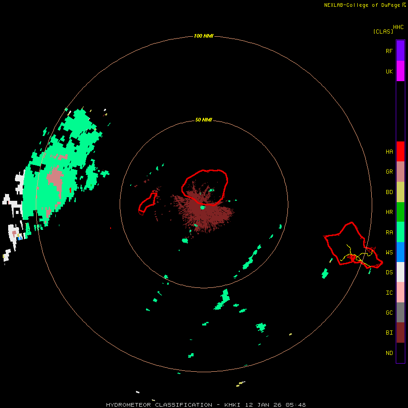Click the small red hail pixel in western storm
The width and height of the screenshot is (408, 408).
[70, 190]
